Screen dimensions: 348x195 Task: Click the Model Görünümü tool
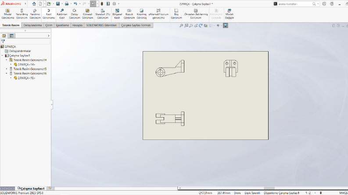[x=7, y=14]
